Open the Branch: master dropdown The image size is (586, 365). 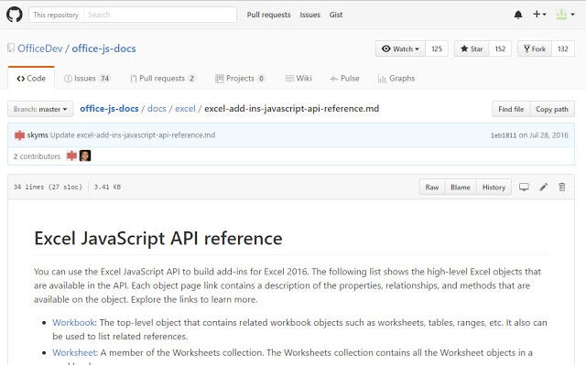pos(40,109)
